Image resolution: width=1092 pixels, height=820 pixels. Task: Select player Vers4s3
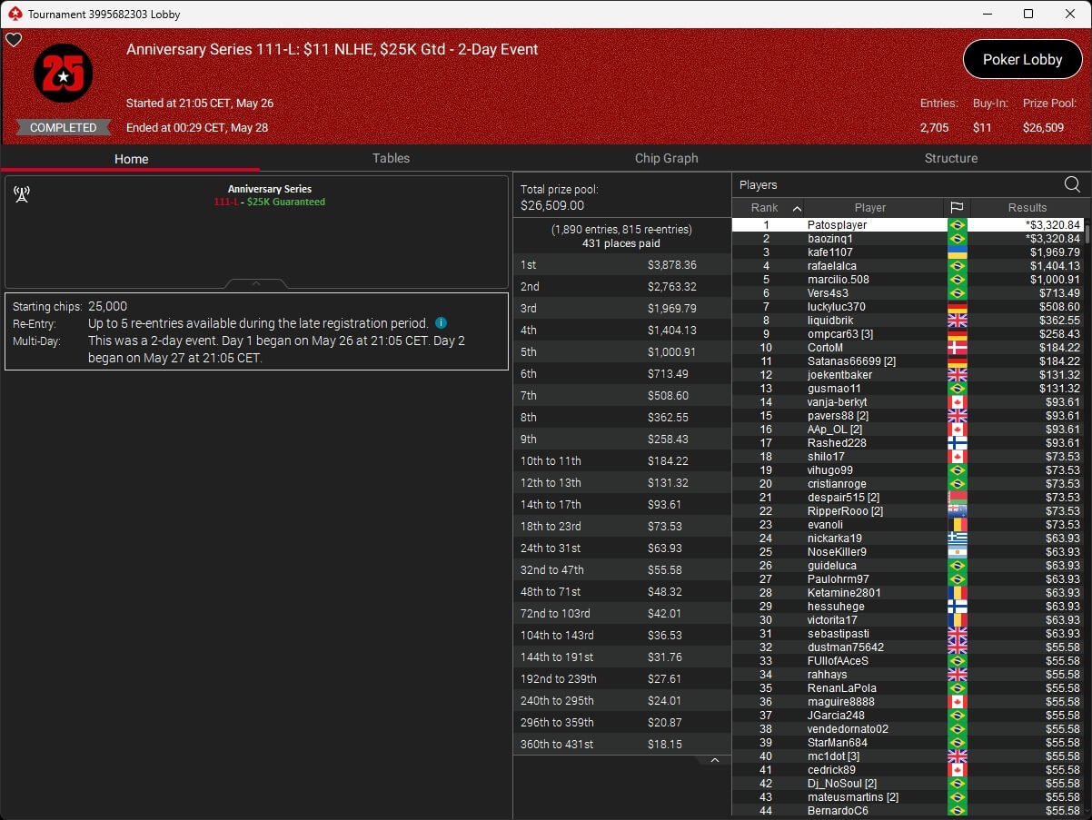[x=908, y=292]
